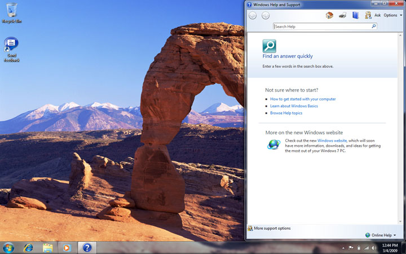Expand the Online Help dropdown
The height and width of the screenshot is (254, 406).
(381, 235)
